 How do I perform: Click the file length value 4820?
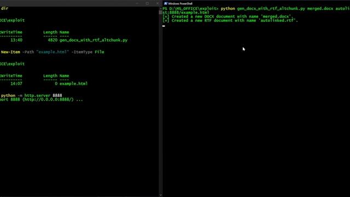(52, 40)
